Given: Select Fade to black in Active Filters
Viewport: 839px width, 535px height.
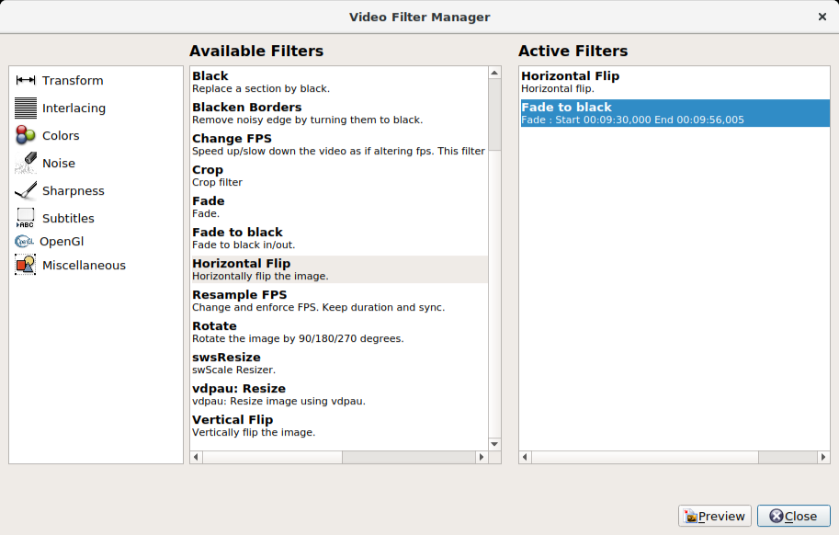Looking at the screenshot, I should (675, 113).
